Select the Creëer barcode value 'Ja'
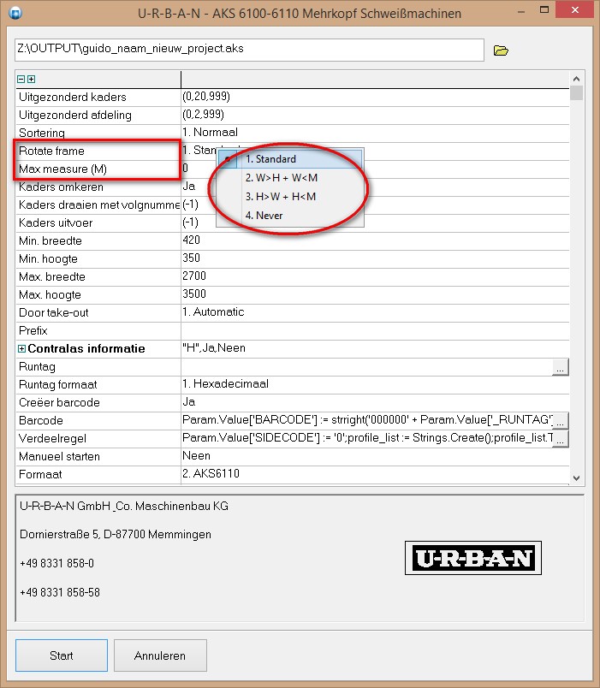Screen dimensions: 600x688 pos(189,402)
